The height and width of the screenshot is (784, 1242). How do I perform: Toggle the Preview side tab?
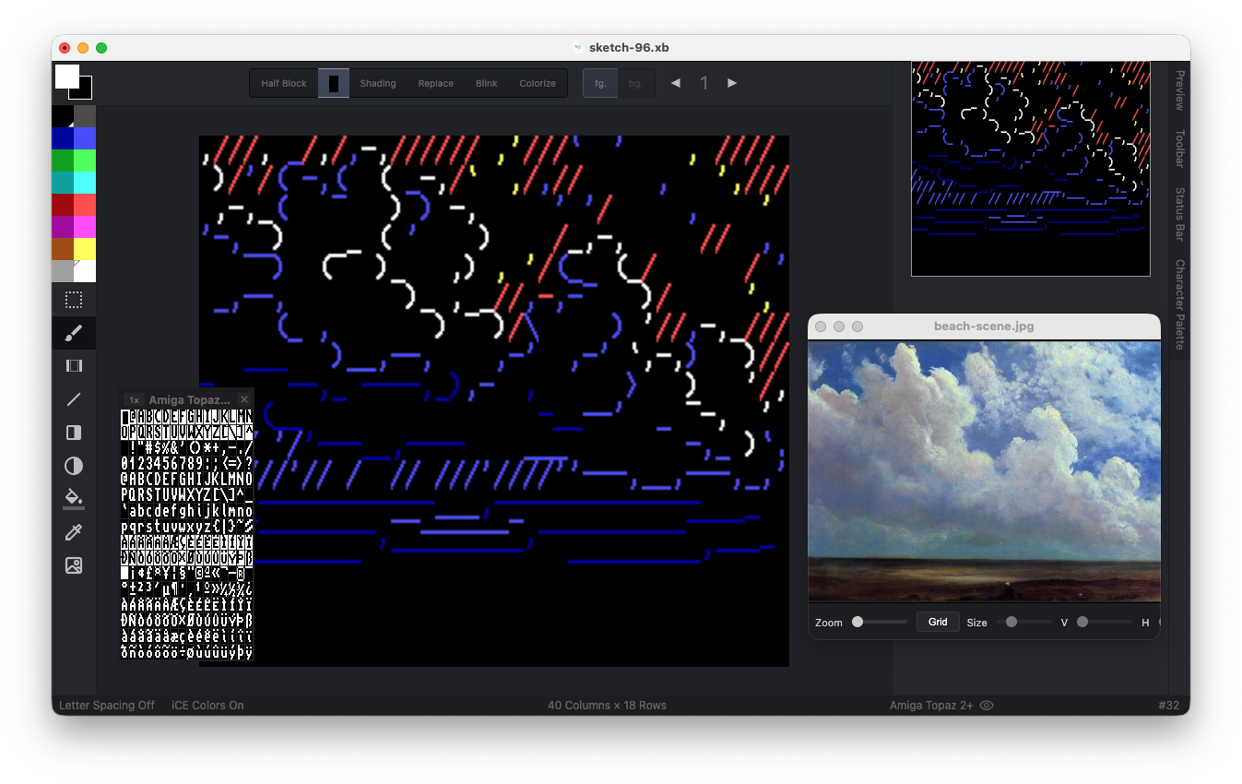pos(1179,90)
